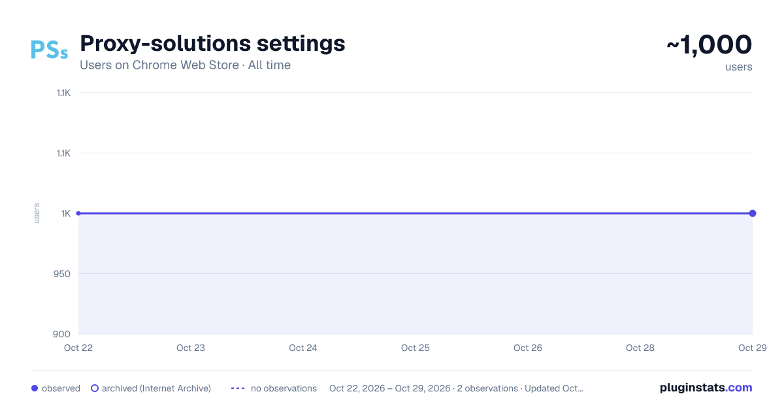Screen dimensions: 784x411
Task: Click the Oct 26 axis label
Action: click(528, 348)
